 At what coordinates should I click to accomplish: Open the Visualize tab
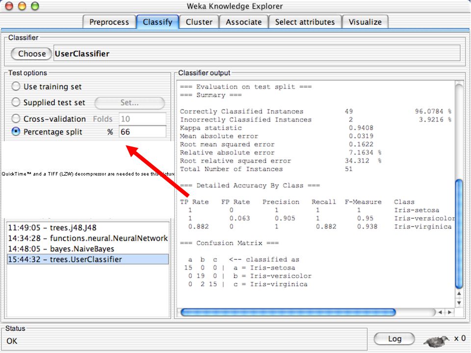pos(365,22)
